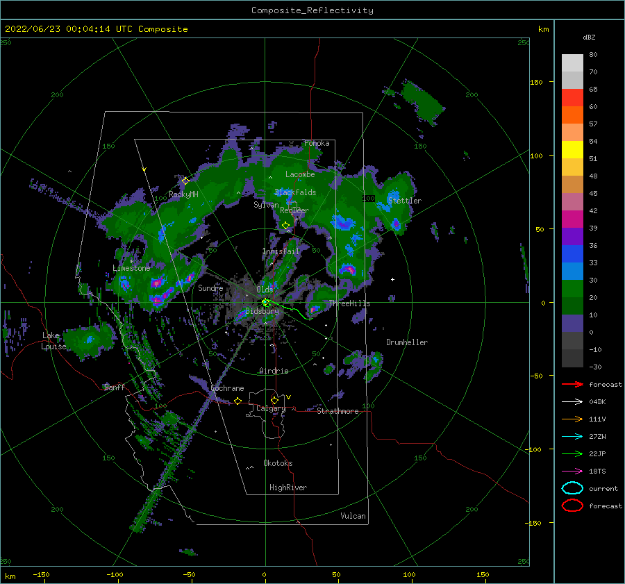625x584 pixels.
Task: Click the Strathmore label
Action: pos(337,411)
